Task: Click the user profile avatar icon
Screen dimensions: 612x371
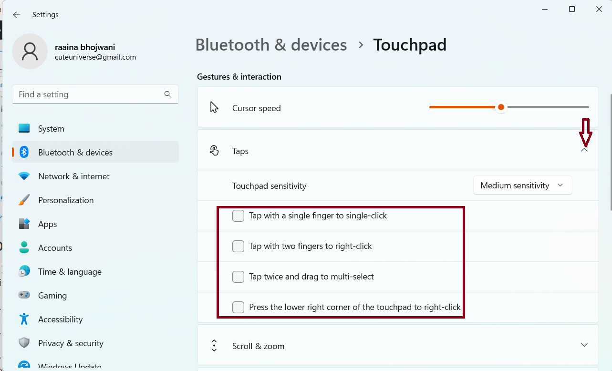Action: [30, 51]
